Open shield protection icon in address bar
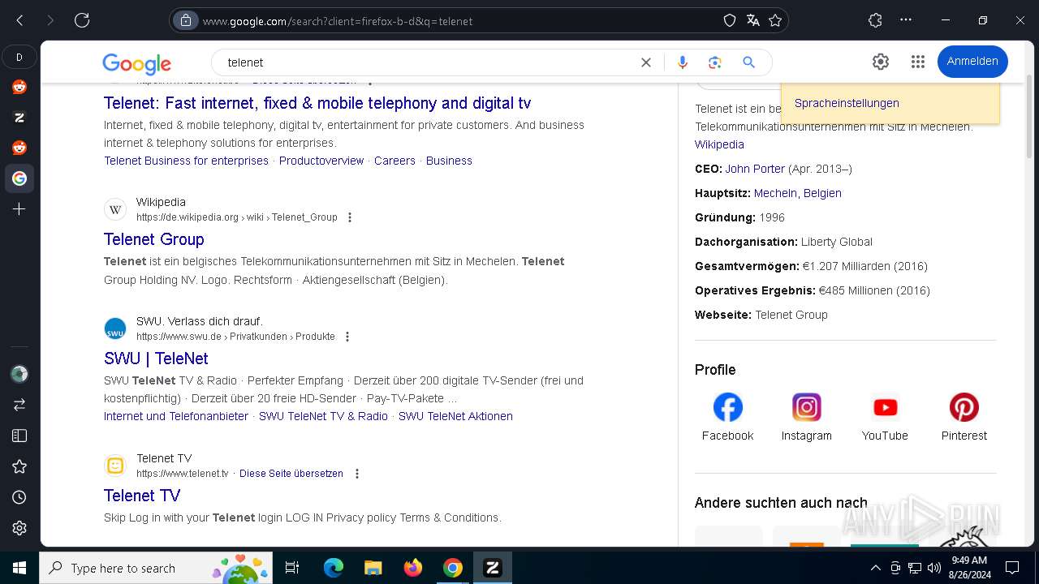This screenshot has width=1039, height=584. tap(730, 21)
